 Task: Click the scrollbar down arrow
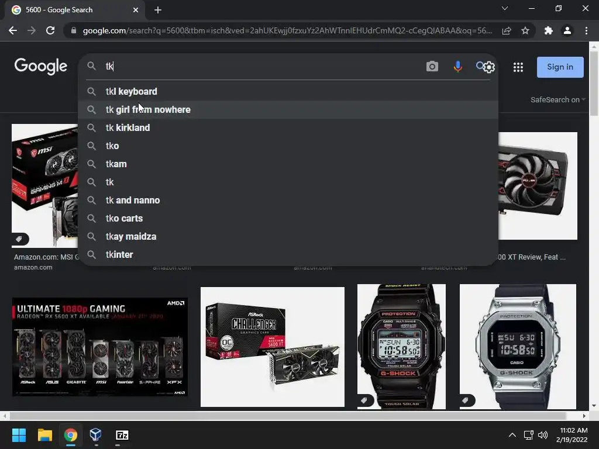point(594,406)
